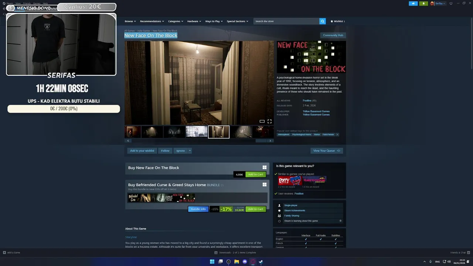Switch to Big Picture mode icon
The height and width of the screenshot is (266, 473).
click(x=451, y=3)
